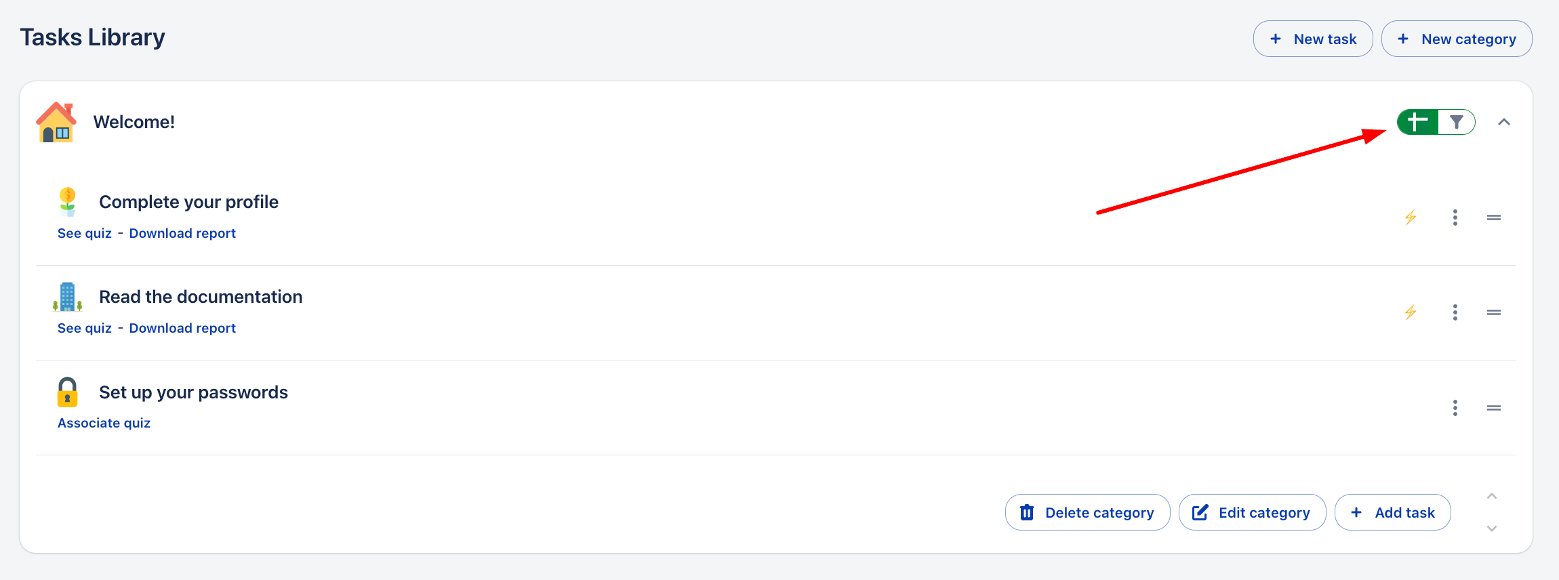The height and width of the screenshot is (580, 1559).
Task: Collapse the Welcome! category with the chevron
Action: coord(1504,122)
